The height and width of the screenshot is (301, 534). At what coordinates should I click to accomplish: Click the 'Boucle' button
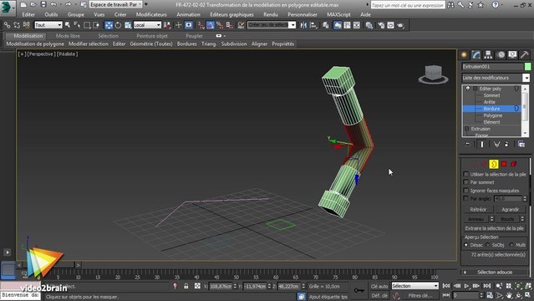(x=507, y=219)
